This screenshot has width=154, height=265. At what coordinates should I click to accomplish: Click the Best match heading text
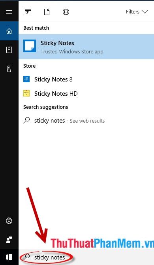tap(36, 28)
